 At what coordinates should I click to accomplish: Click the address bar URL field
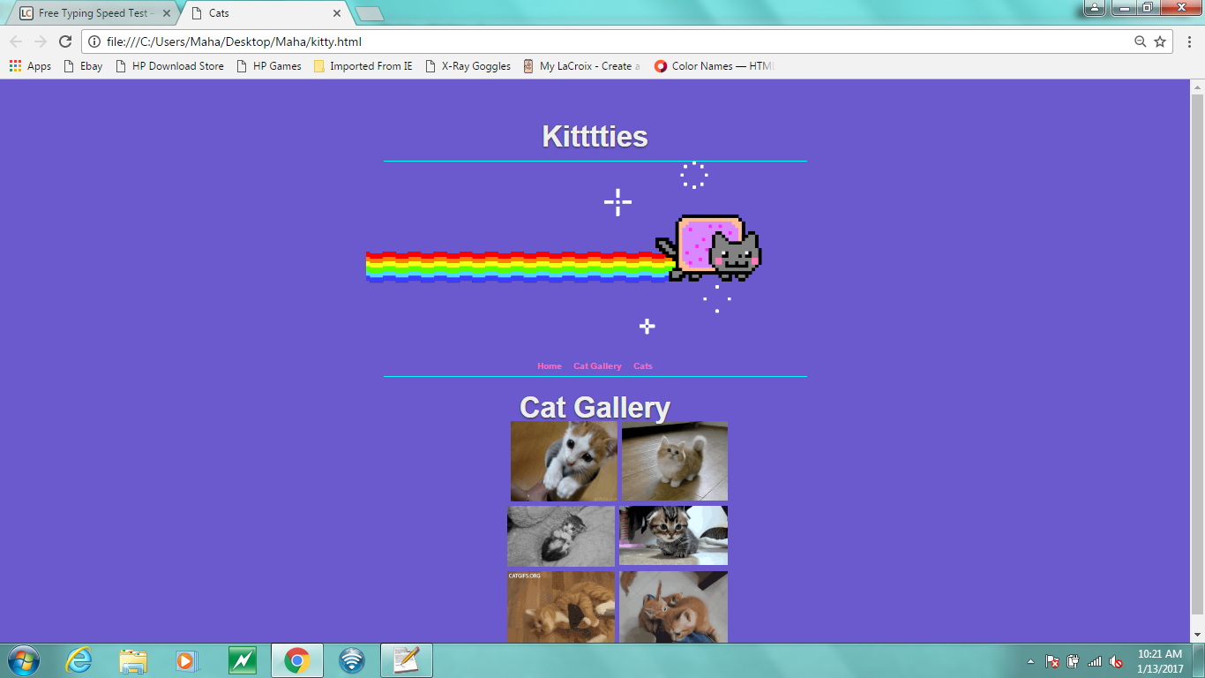tap(609, 41)
